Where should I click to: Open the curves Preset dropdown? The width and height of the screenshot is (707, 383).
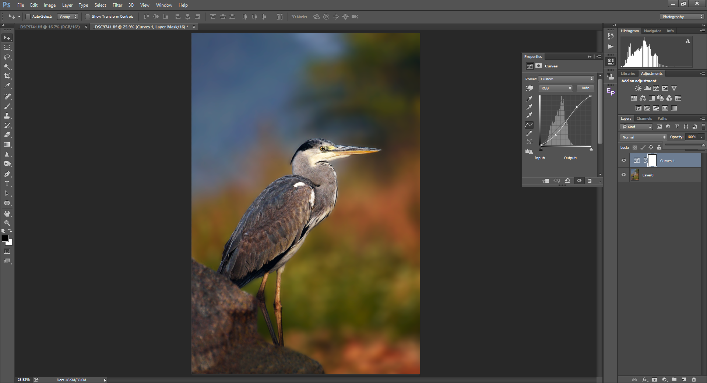(566, 79)
